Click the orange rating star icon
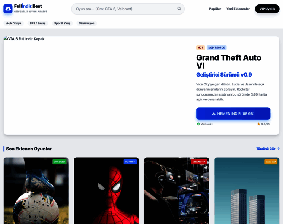The width and height of the screenshot is (283, 224). click(x=258, y=124)
